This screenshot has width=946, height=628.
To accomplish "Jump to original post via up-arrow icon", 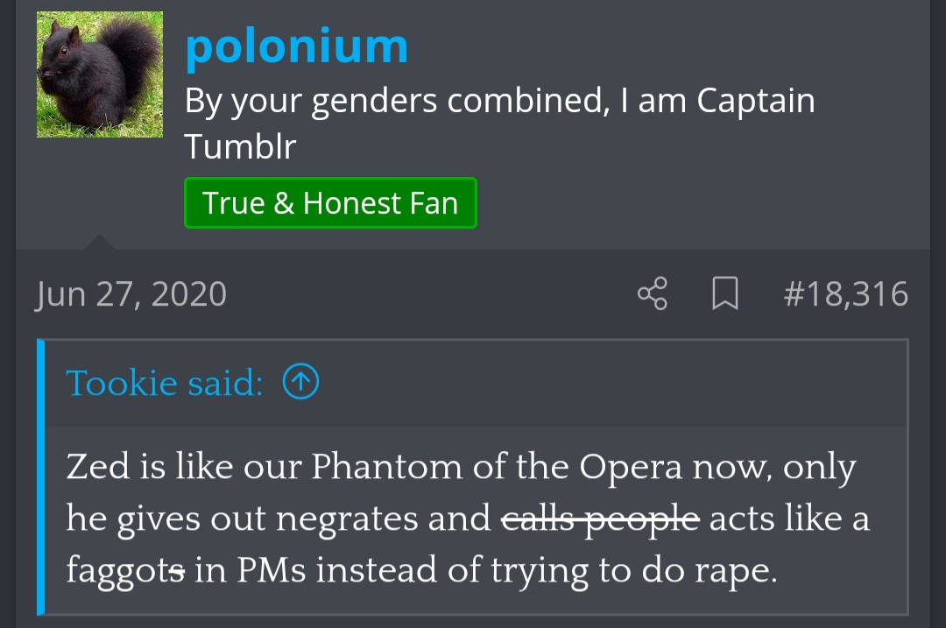I will pos(300,382).
